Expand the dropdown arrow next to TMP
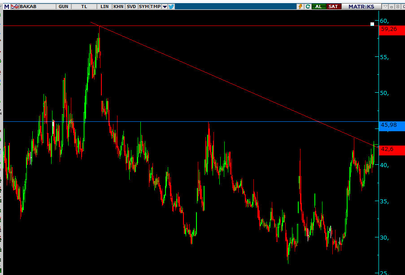 point(165,7)
